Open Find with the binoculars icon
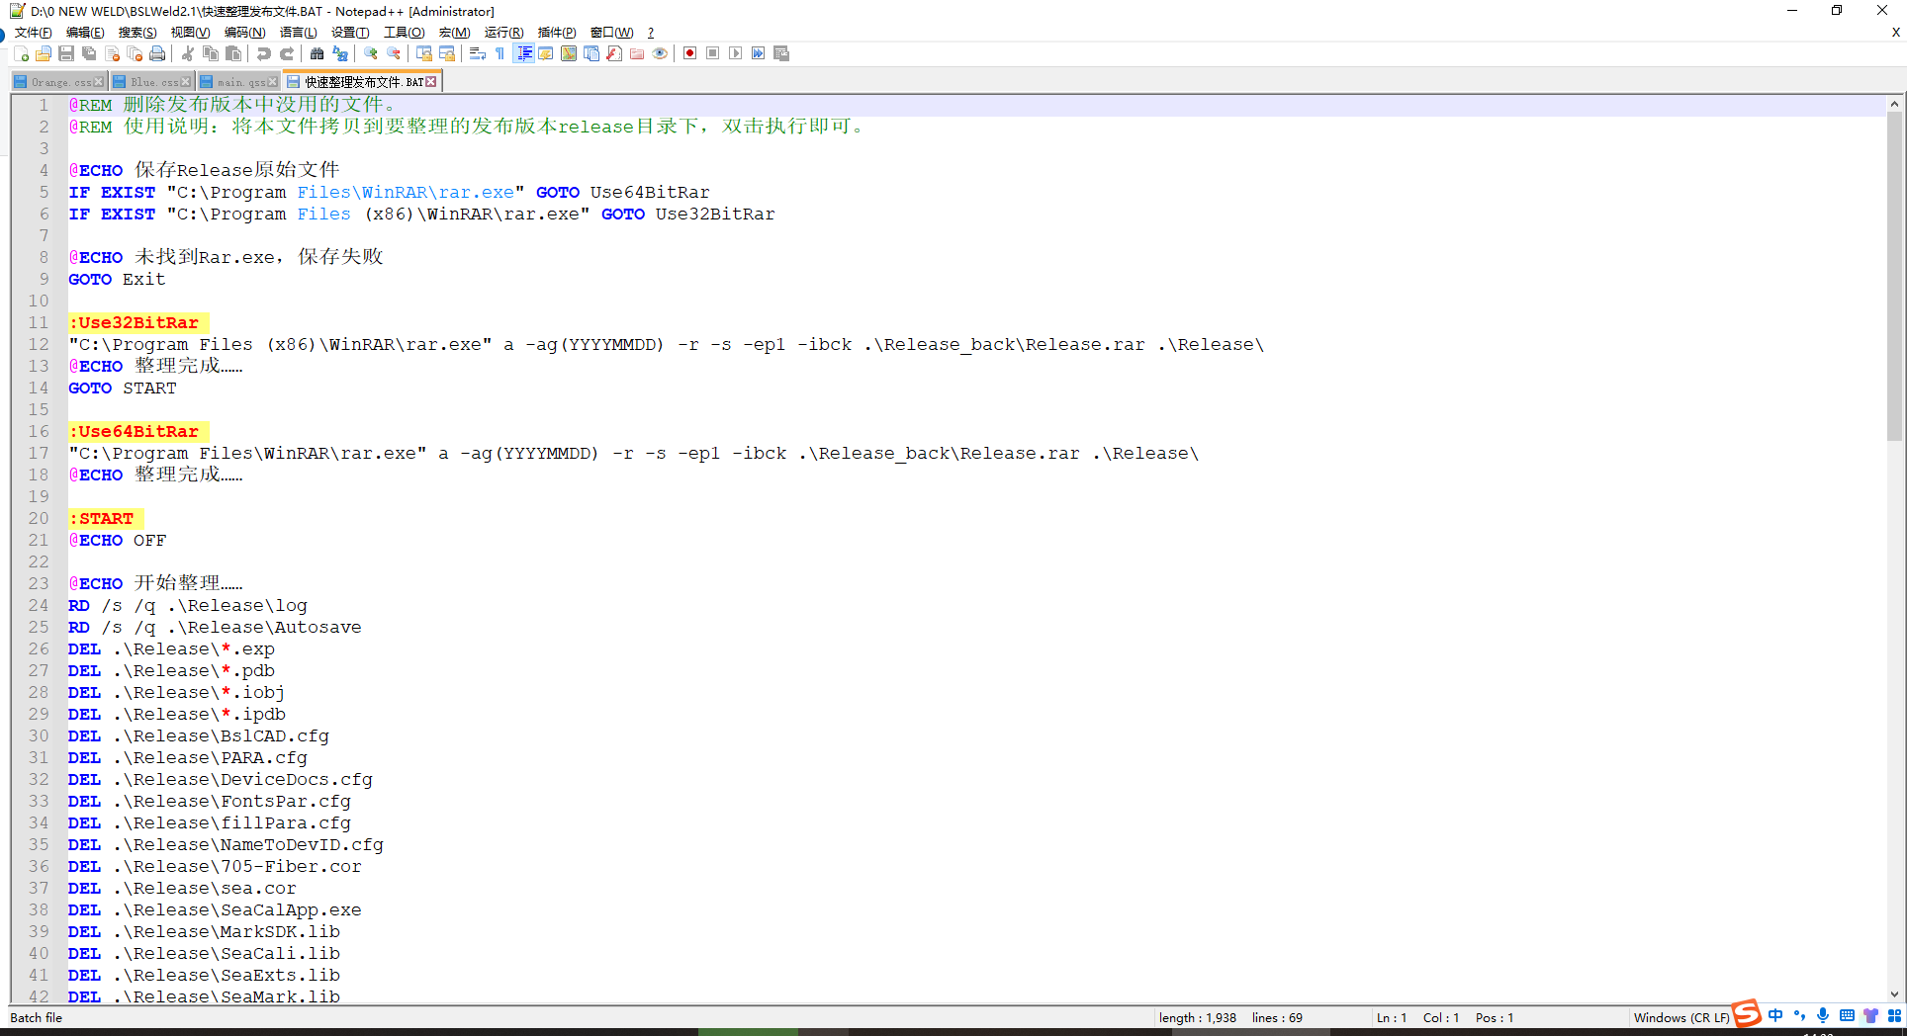This screenshot has height=1036, width=1907. [317, 53]
